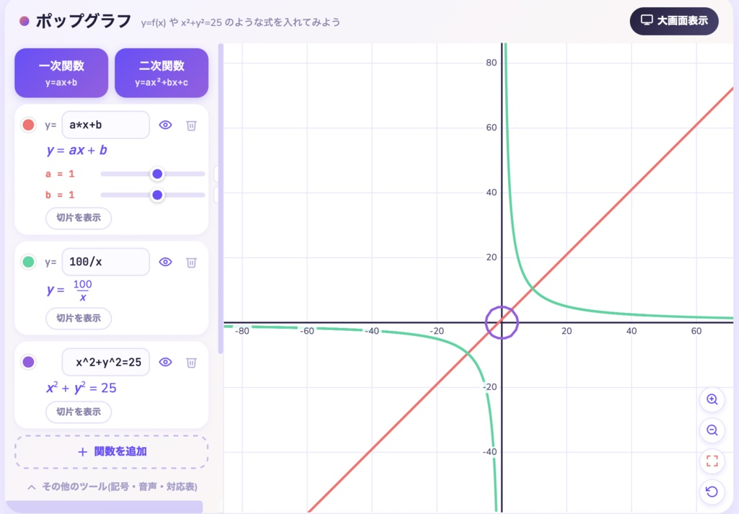
Task: Reset the graph view with circular arrow icon
Action: pyautogui.click(x=712, y=492)
